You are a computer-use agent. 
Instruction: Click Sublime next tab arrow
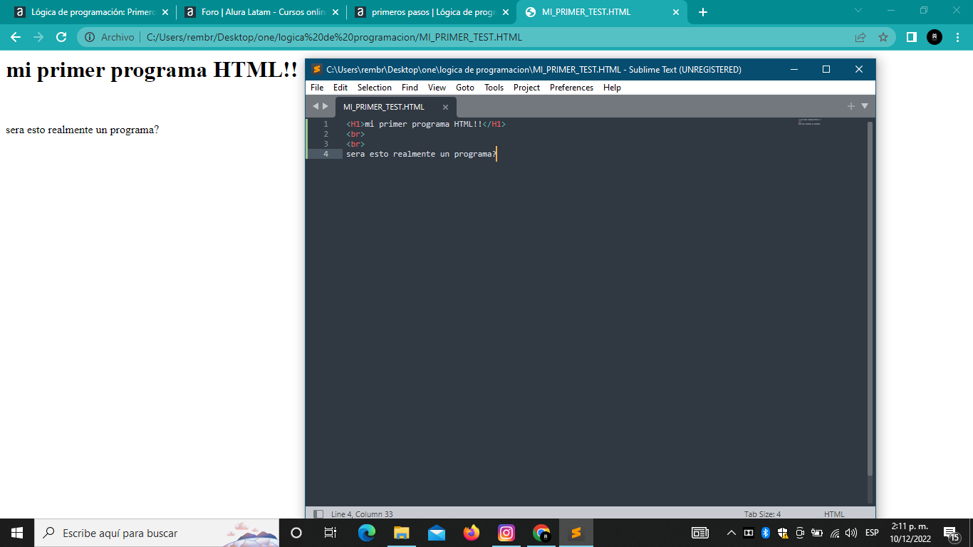point(326,106)
